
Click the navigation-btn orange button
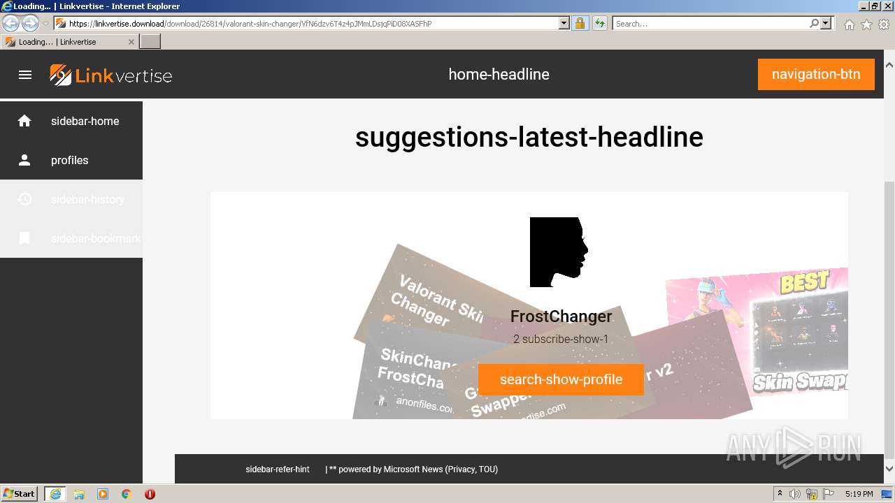coord(816,74)
